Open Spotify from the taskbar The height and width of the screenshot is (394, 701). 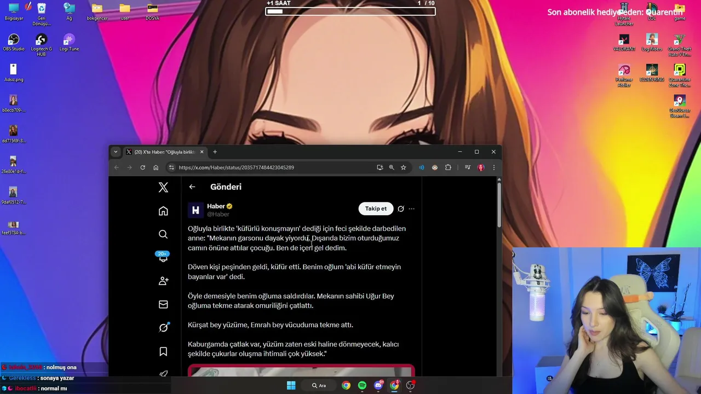pyautogui.click(x=362, y=385)
